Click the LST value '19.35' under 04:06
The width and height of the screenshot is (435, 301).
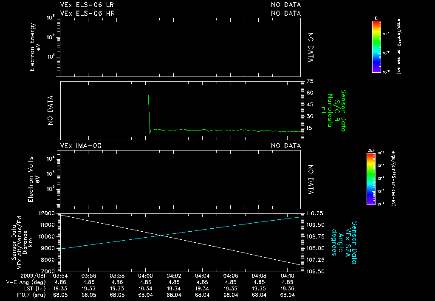[231, 289]
